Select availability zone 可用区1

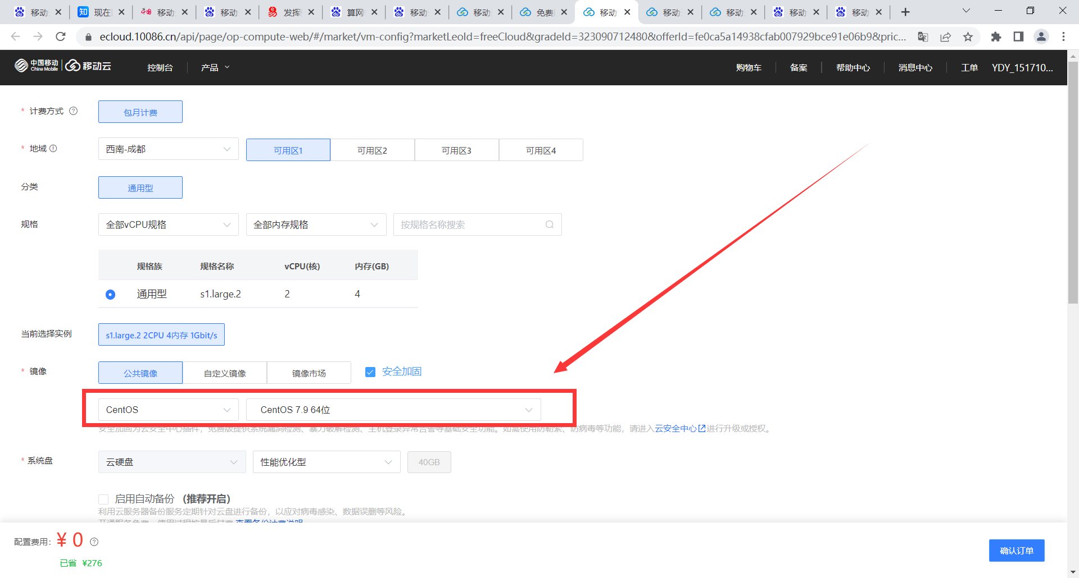coord(288,150)
